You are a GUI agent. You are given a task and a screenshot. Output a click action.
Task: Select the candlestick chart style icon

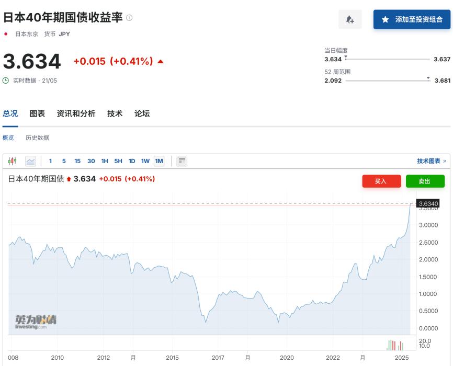pyautogui.click(x=13, y=162)
